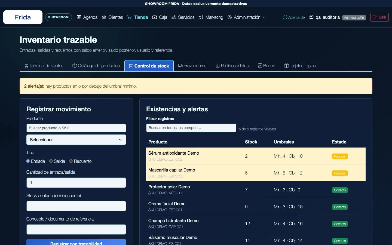Switch to Terminal de ventas tab
This screenshot has width=392, height=245.
click(44, 66)
